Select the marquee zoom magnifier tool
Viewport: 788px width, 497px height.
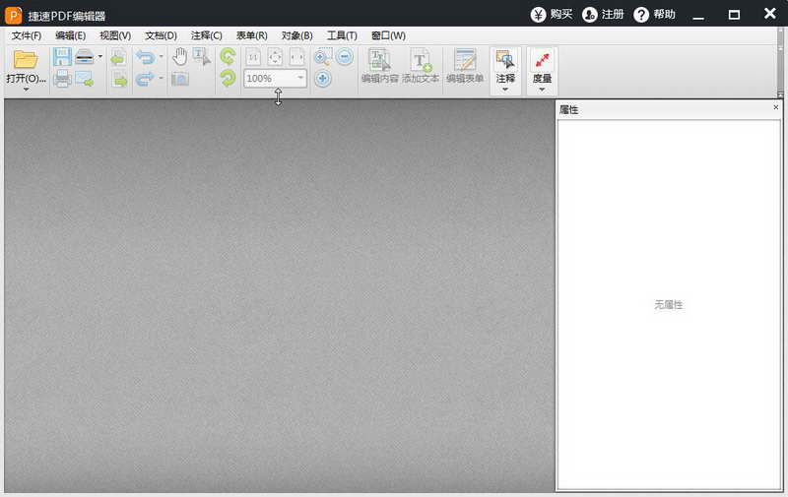coord(323,57)
